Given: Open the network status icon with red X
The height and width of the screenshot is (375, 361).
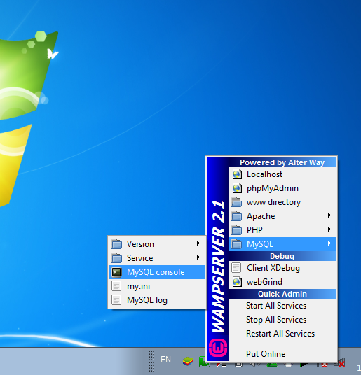Looking at the screenshot, I should pos(341,363).
